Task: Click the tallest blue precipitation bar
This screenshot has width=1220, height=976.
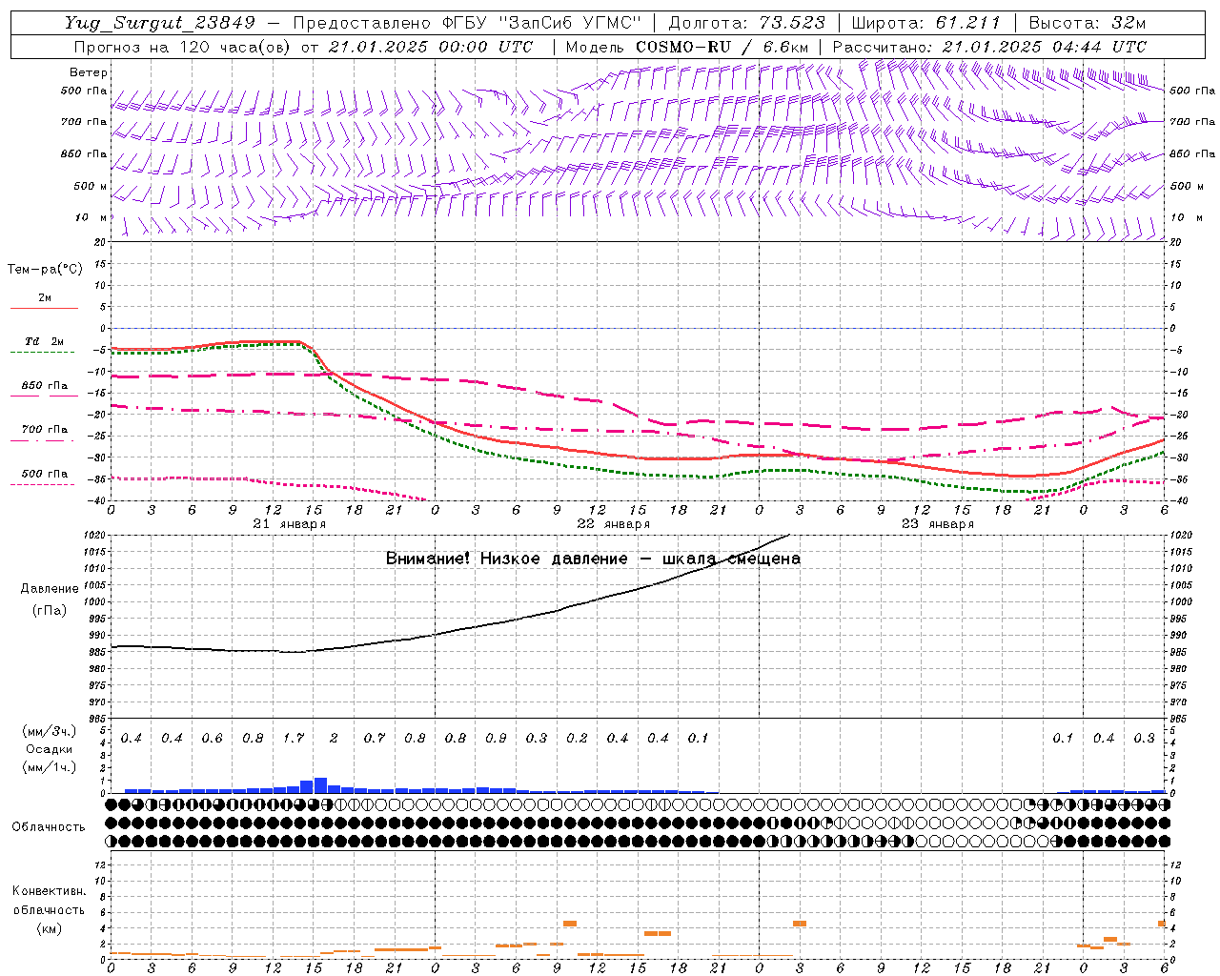Action: click(320, 785)
